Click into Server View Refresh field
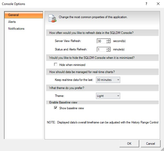This screenshot has height=151, width=164. pos(101,41)
